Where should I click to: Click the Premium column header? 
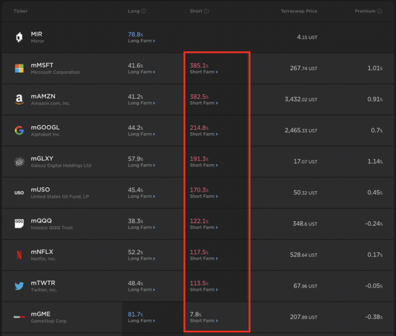[365, 11]
